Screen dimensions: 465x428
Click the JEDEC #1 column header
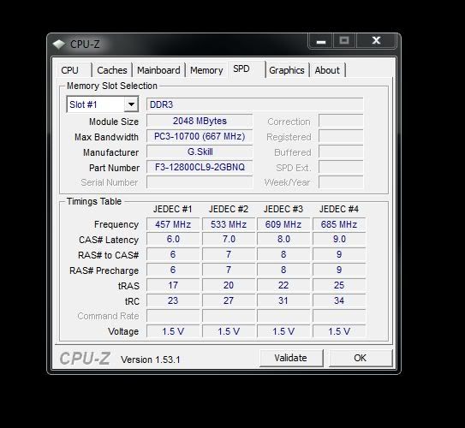[173, 209]
